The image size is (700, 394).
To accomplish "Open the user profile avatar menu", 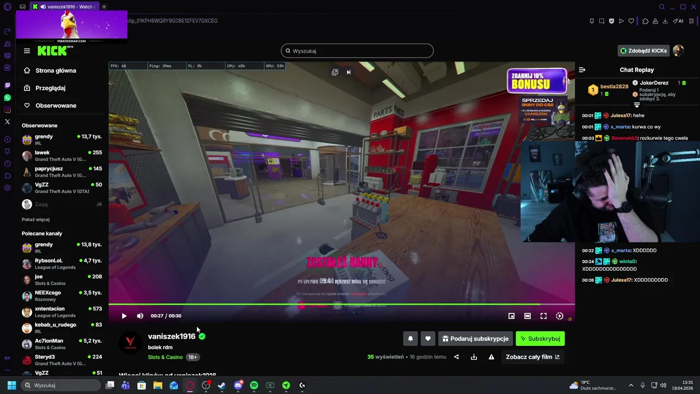I will pos(678,51).
